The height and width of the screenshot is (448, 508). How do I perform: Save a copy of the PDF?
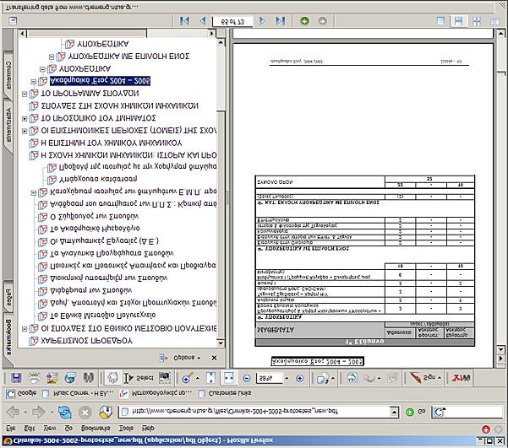click(16, 377)
